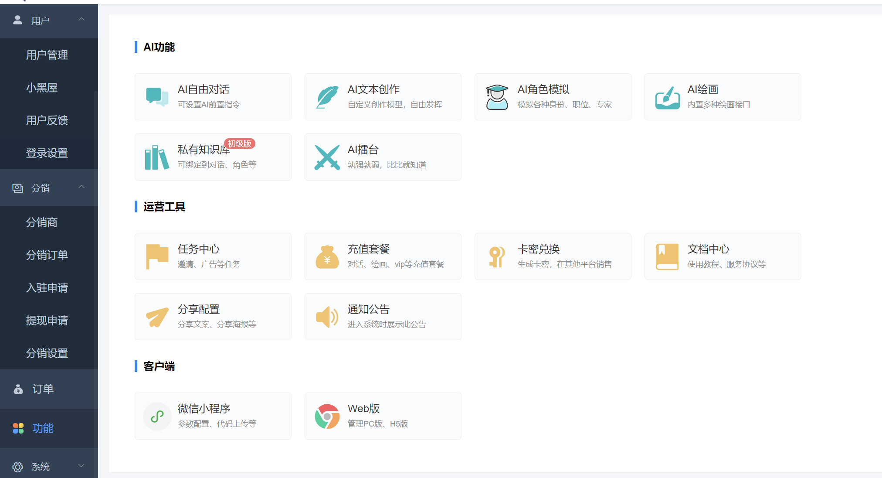Viewport: 882px width, 478px height.
Task: Select the feather icon for AI文本创作
Action: click(327, 97)
